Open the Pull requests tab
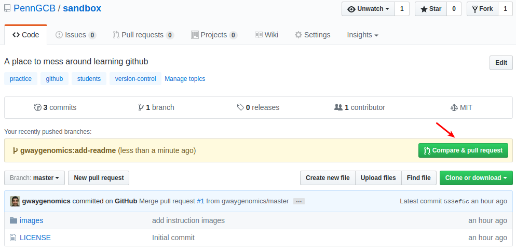The width and height of the screenshot is (516, 250). [143, 35]
